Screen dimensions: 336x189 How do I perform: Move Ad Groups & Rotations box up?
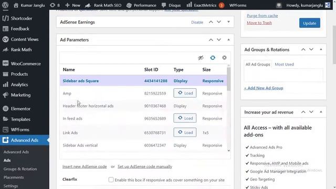tap(303, 49)
